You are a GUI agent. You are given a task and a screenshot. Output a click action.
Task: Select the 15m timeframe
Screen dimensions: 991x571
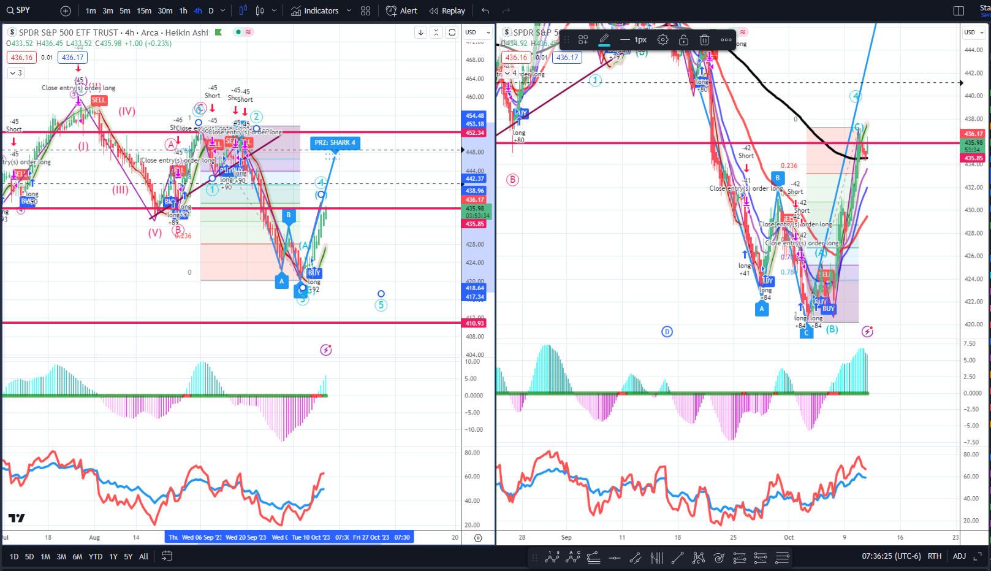[144, 10]
